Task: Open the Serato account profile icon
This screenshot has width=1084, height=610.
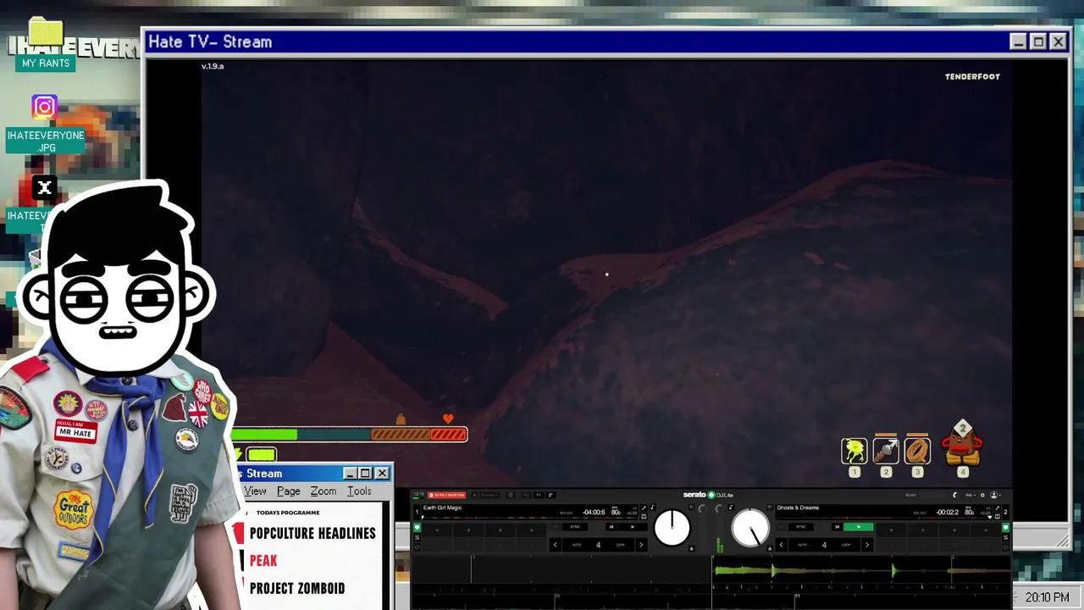Action: 994,495
